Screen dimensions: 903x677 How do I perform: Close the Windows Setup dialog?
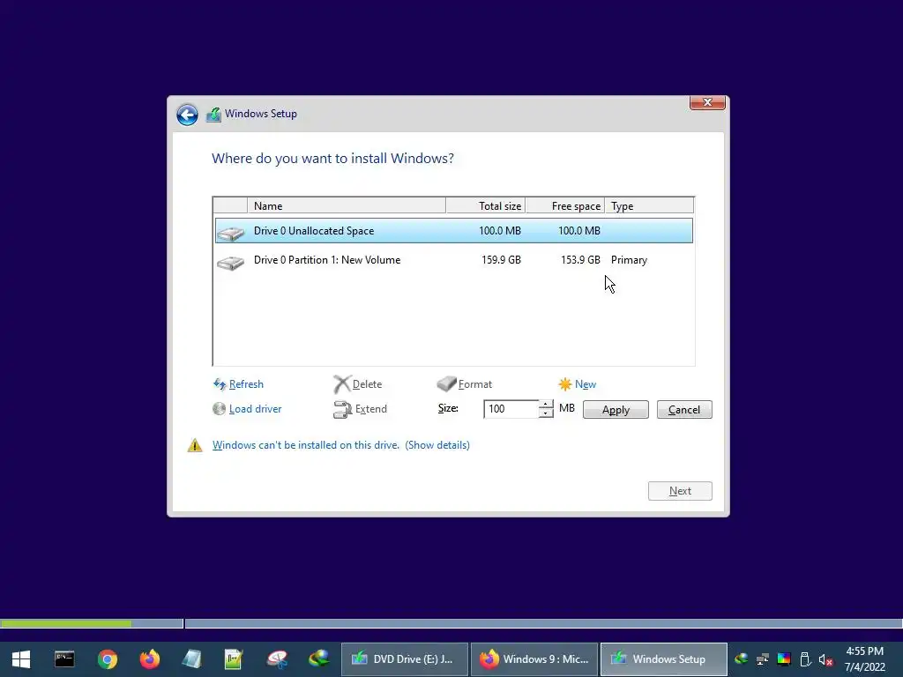click(707, 102)
